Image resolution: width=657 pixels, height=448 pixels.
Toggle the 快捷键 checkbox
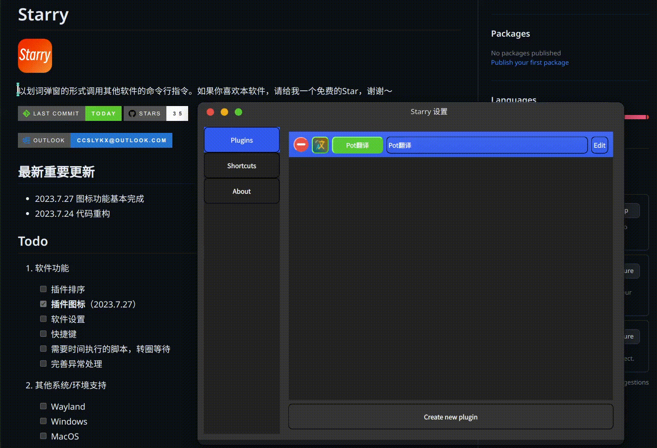[43, 334]
